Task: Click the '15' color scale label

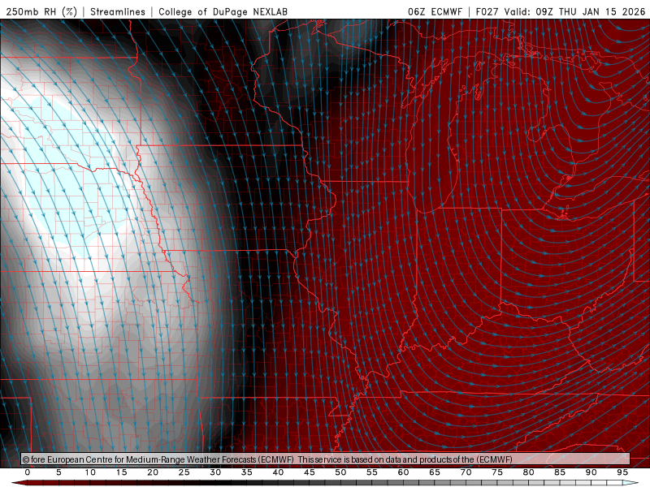Action: click(x=121, y=472)
